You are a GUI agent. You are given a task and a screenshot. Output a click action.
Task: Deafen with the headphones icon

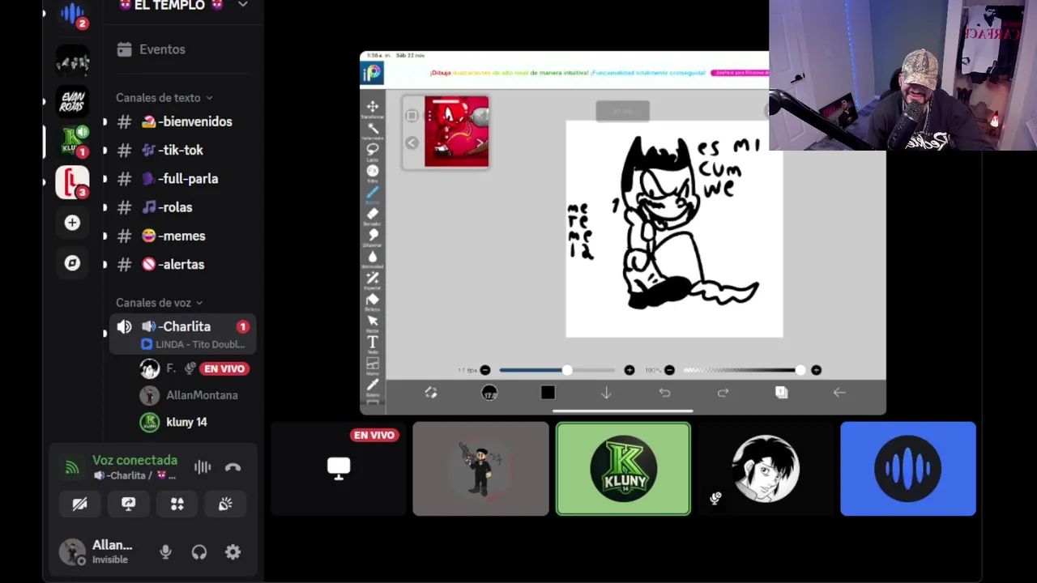pos(199,552)
